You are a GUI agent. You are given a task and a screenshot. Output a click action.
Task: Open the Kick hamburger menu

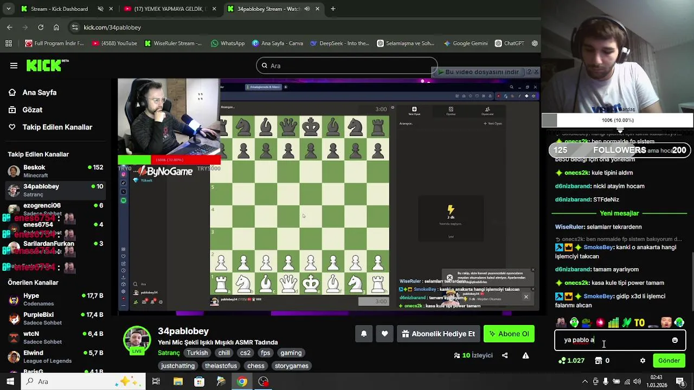tap(14, 66)
